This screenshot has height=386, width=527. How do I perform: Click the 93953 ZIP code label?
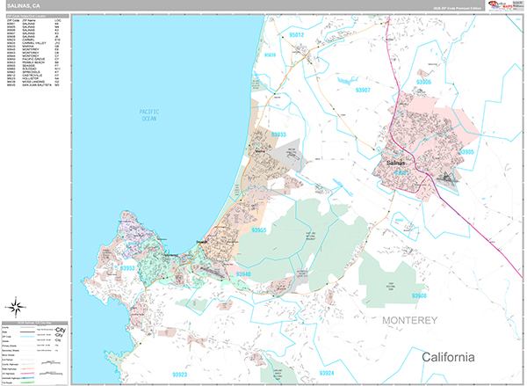(x=128, y=268)
